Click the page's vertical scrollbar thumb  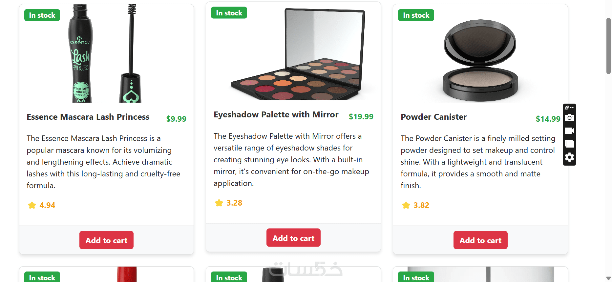coord(608,46)
